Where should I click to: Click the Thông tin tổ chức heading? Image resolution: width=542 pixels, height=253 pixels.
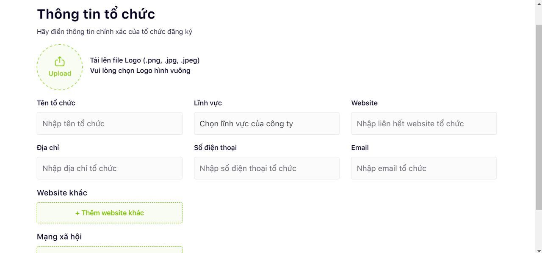click(x=96, y=14)
